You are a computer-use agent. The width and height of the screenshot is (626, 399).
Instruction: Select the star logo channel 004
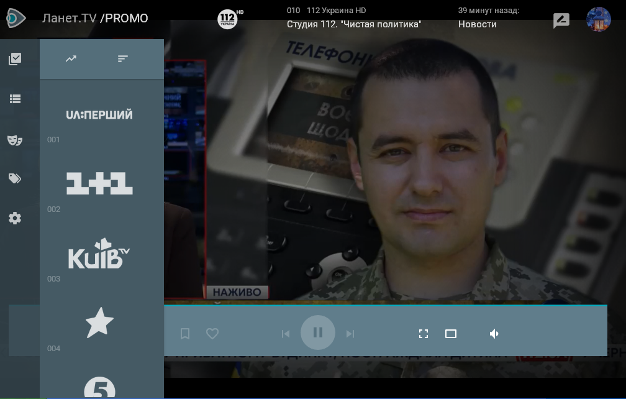click(99, 323)
